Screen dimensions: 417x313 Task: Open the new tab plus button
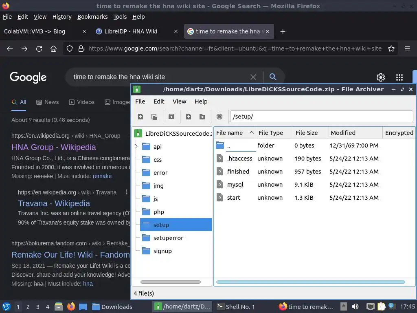pyautogui.click(x=283, y=32)
